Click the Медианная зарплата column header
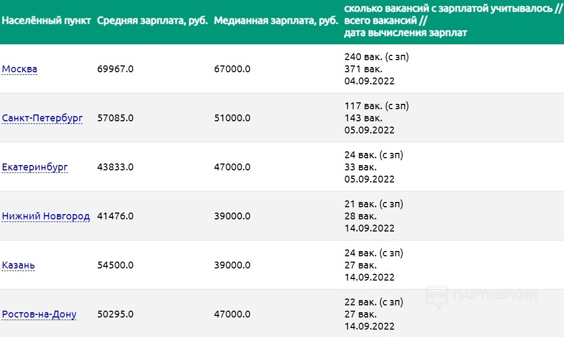 [x=276, y=22]
